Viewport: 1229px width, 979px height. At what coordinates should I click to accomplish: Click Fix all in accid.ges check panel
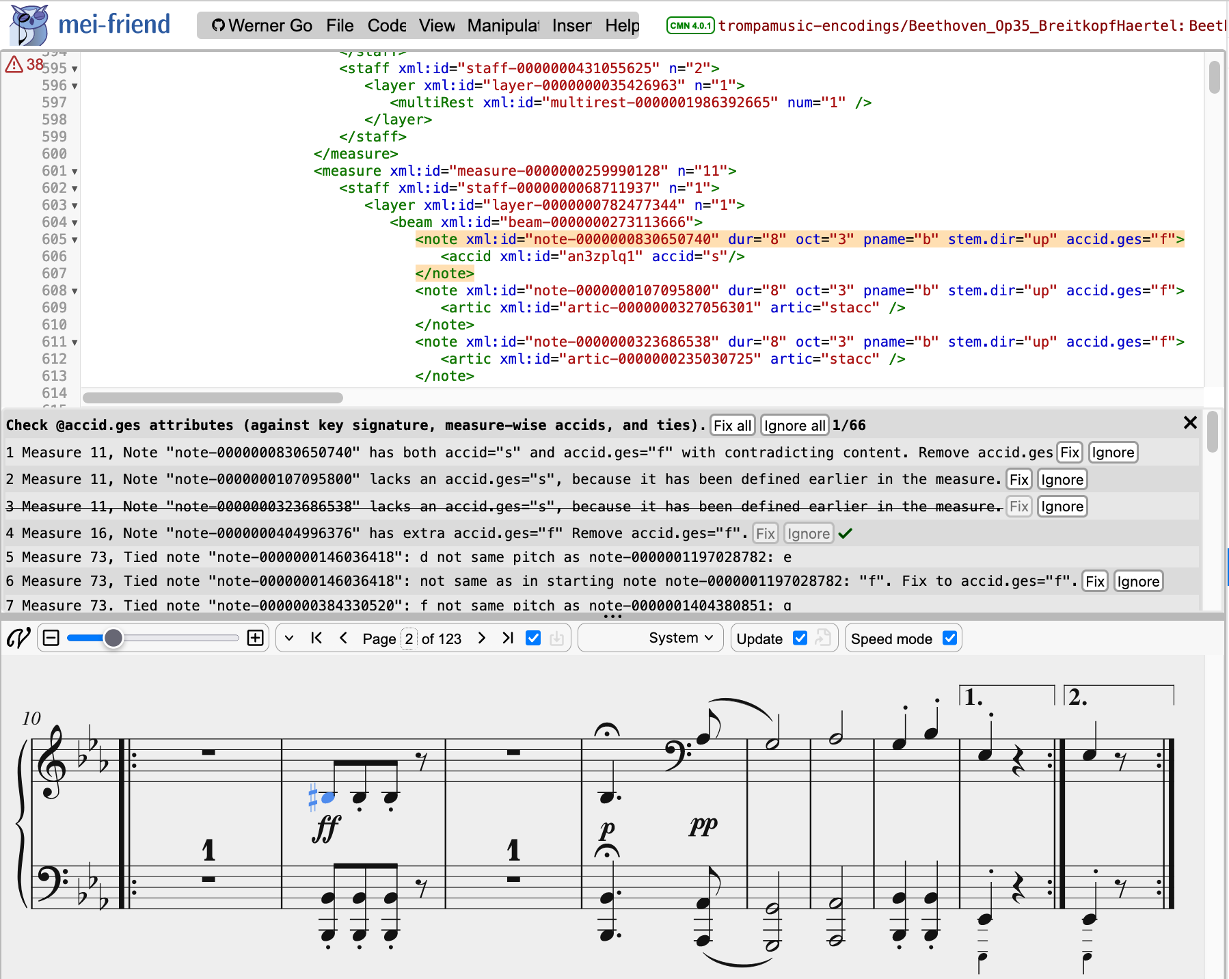coord(733,425)
